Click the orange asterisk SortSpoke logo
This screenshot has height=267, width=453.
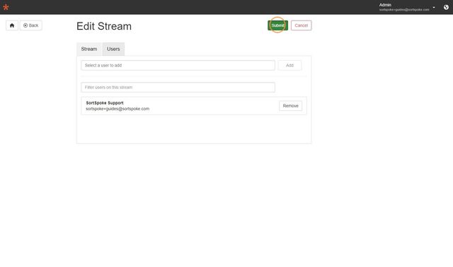pos(6,7)
